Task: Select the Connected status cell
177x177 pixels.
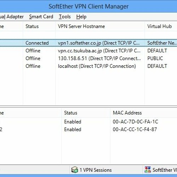Action: [37, 43]
